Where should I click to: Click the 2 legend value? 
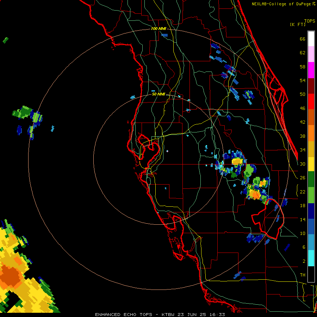[304, 261]
